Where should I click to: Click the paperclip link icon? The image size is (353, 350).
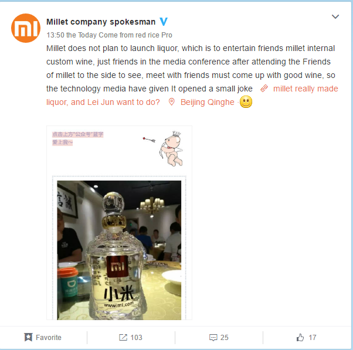(264, 89)
